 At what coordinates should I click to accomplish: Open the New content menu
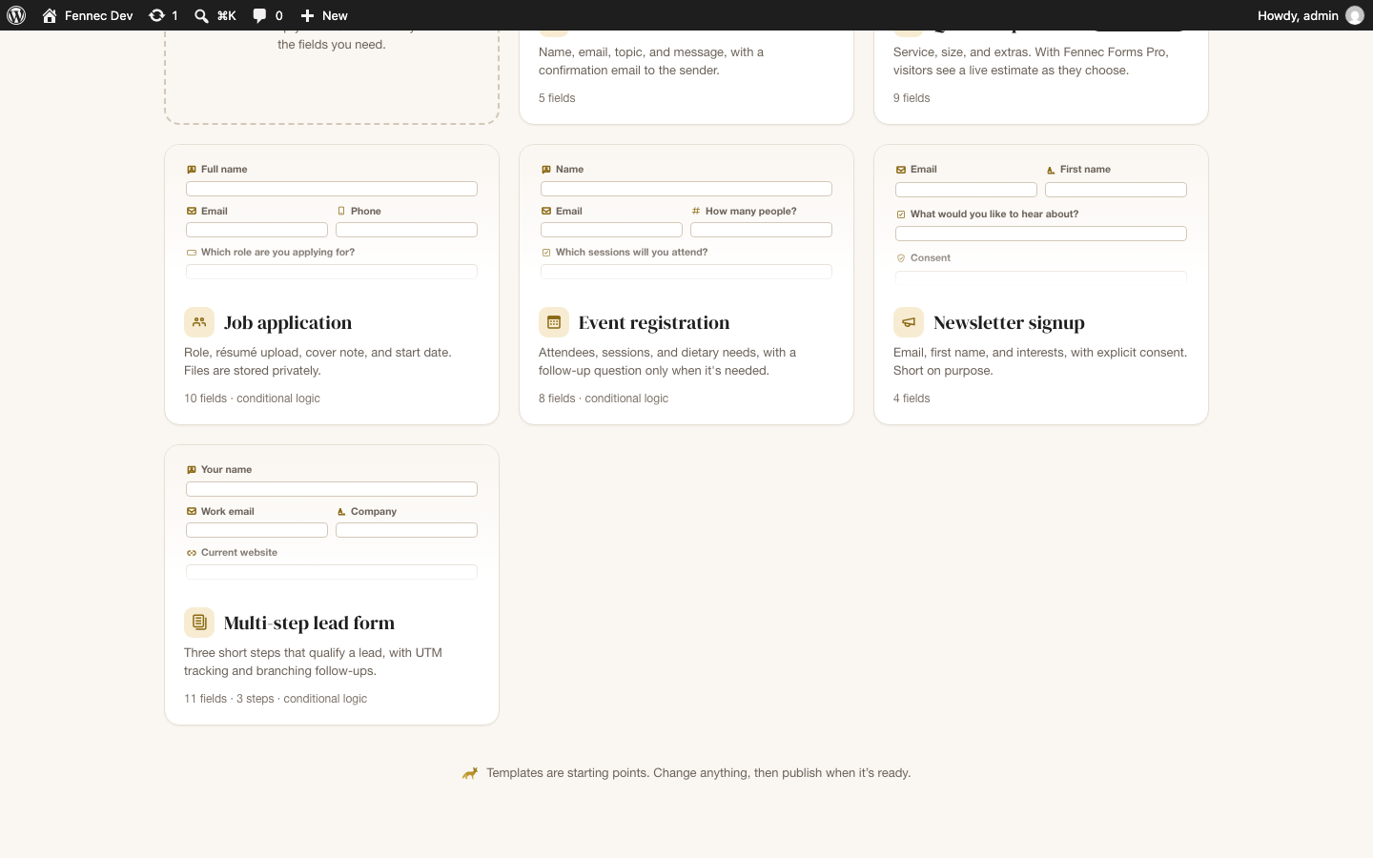coord(324,15)
